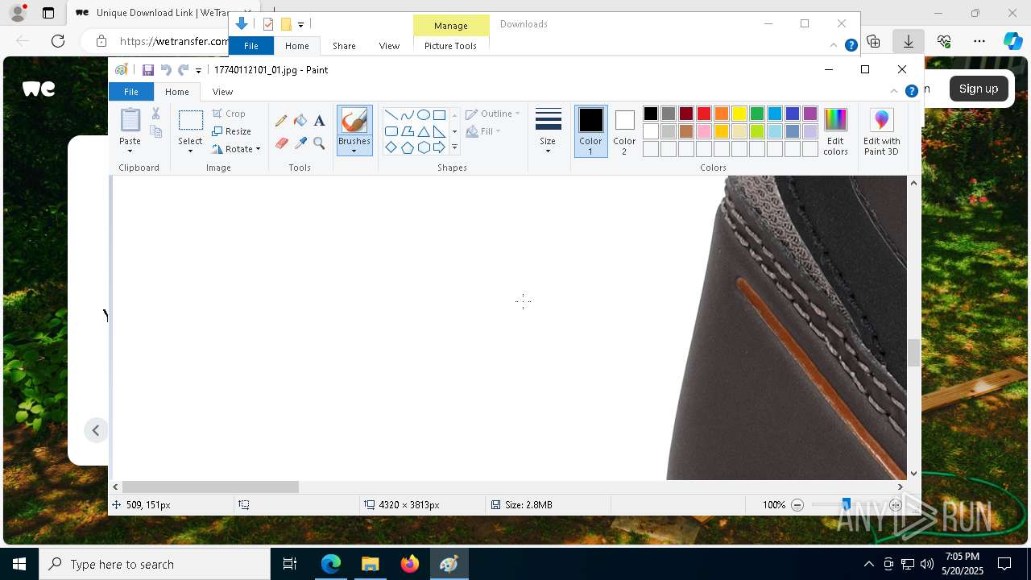Open Paint Help question mark icon
The height and width of the screenshot is (580, 1031).
tap(912, 91)
